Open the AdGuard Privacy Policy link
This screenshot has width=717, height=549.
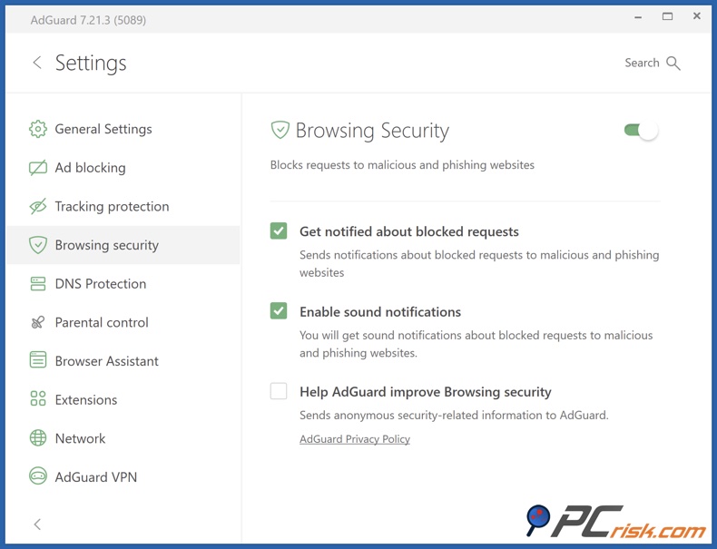pos(355,439)
